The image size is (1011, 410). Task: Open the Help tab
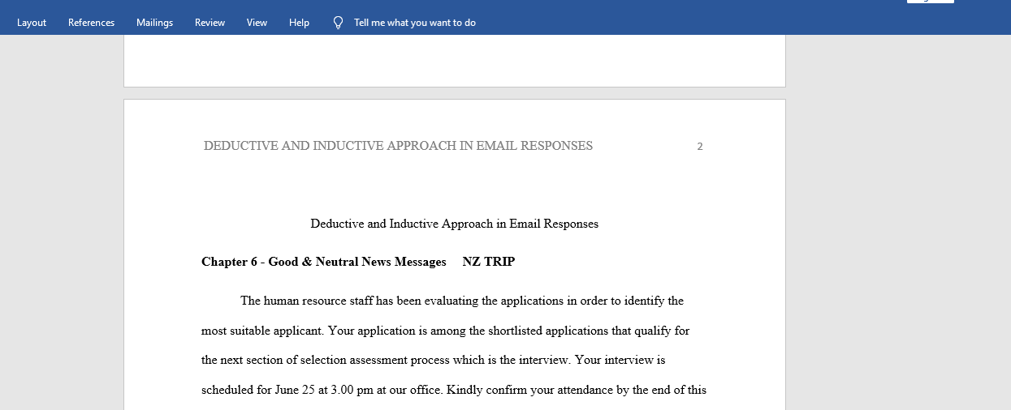point(299,23)
